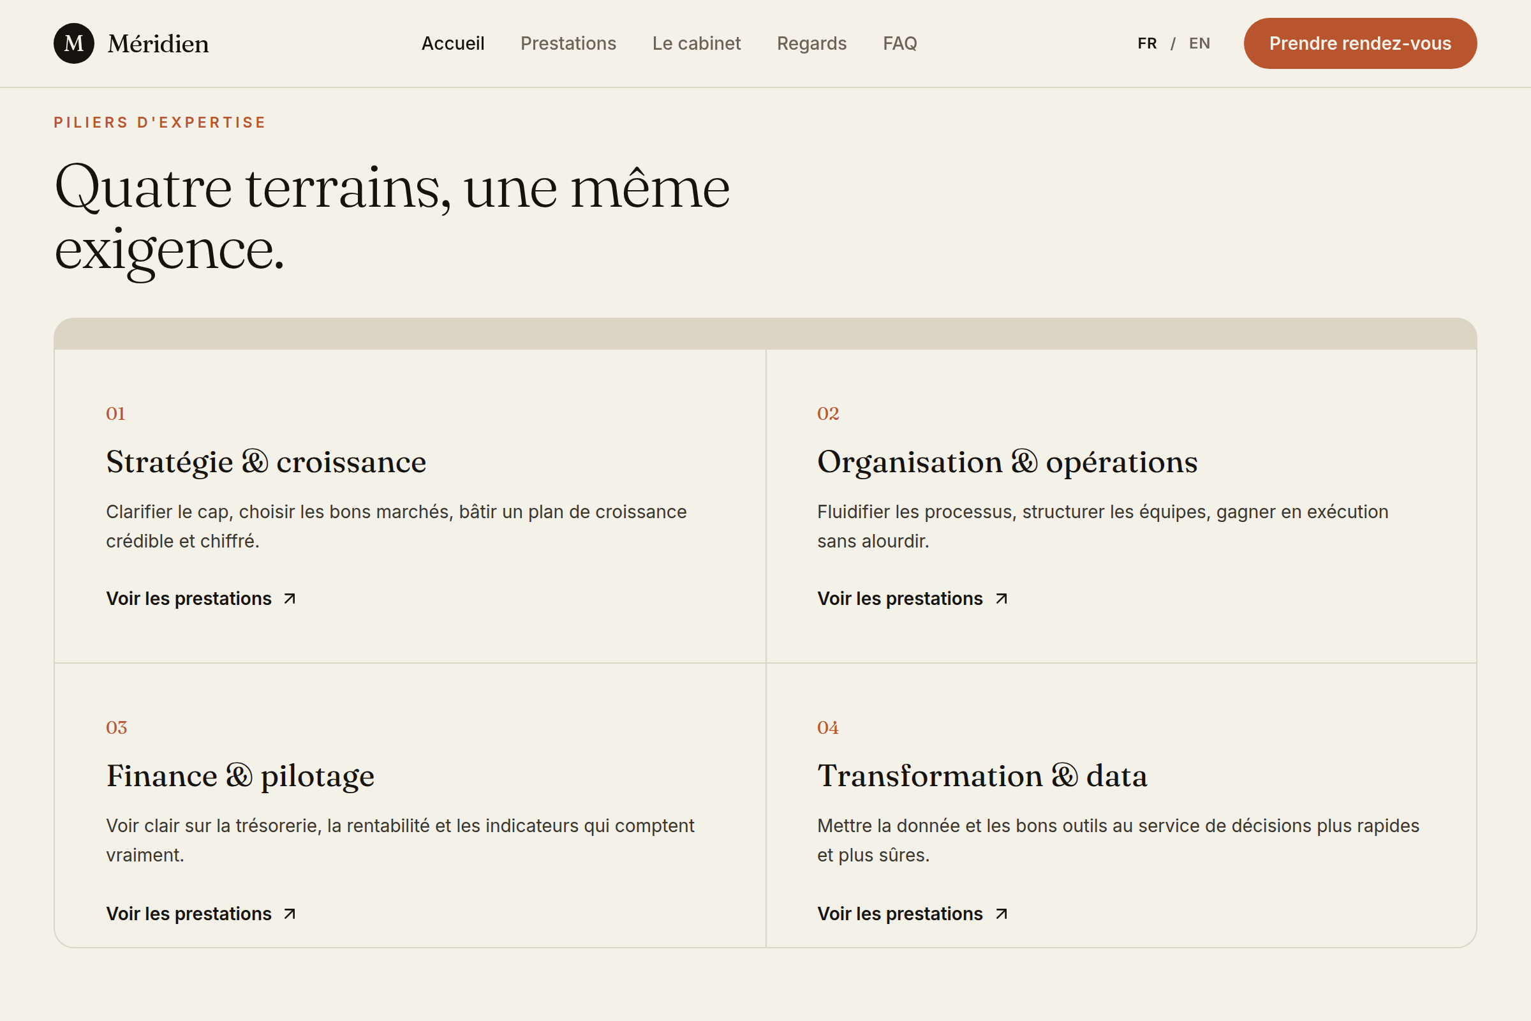Viewport: 1531px width, 1021px height.
Task: Click description starting Clarifier le cap
Action: click(x=396, y=526)
